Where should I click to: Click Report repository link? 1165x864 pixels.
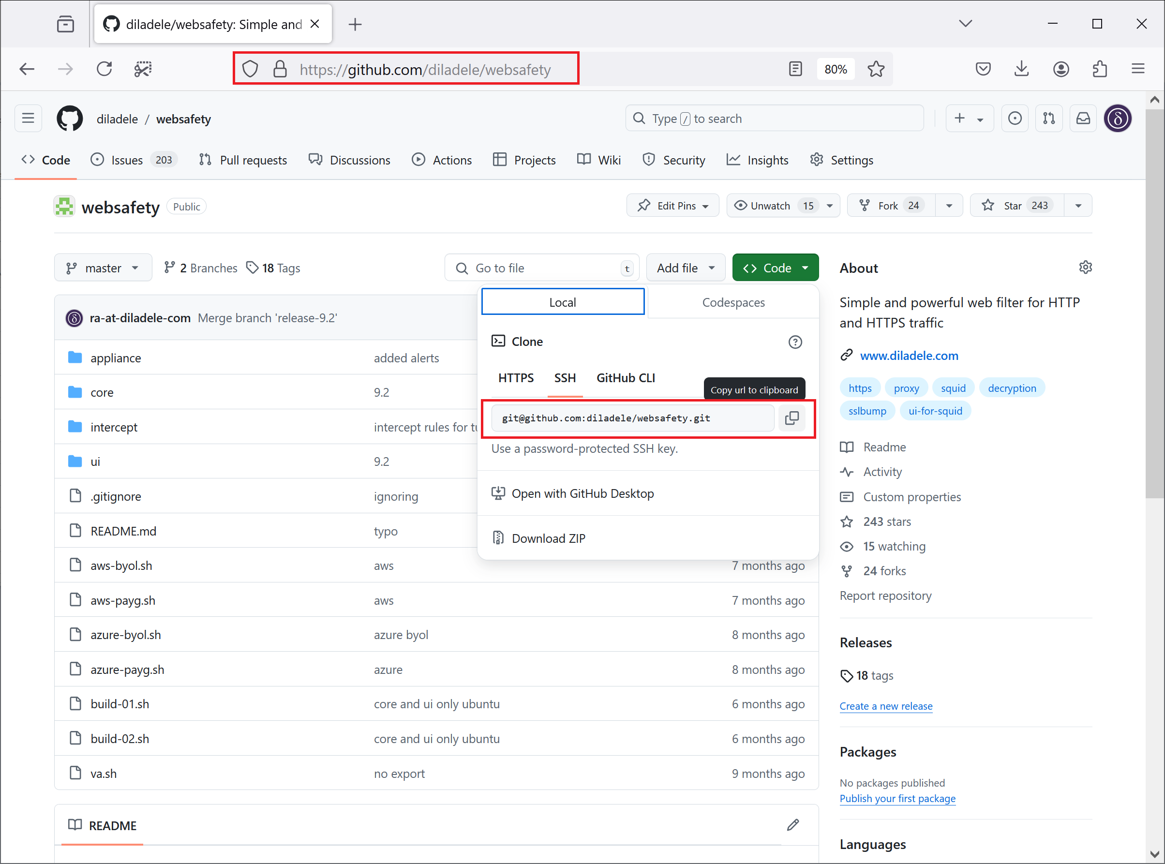(x=885, y=596)
